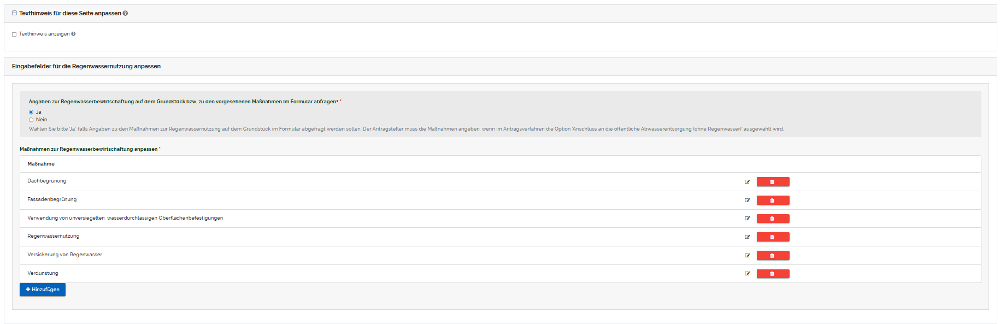
Task: Delete the Oberflächenbefestigungen measure row
Action: coord(772,219)
